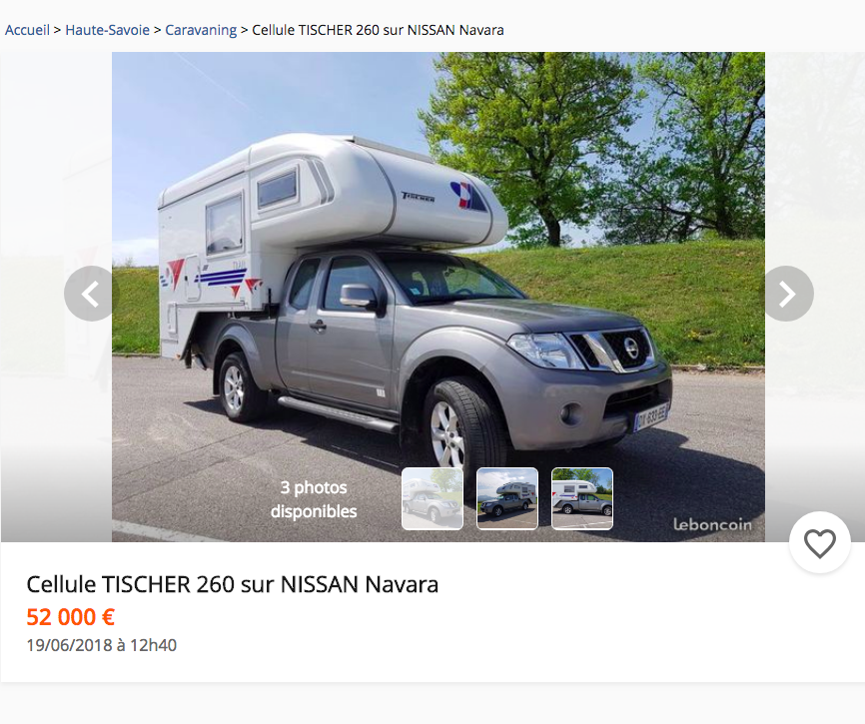Click the Tischer logo on the camper cell
865x724 pixels.
point(418,197)
